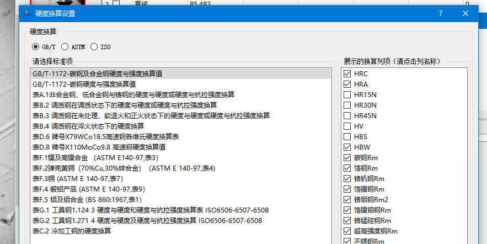Select 表F.5 铝及铝合金 row

tap(181, 200)
